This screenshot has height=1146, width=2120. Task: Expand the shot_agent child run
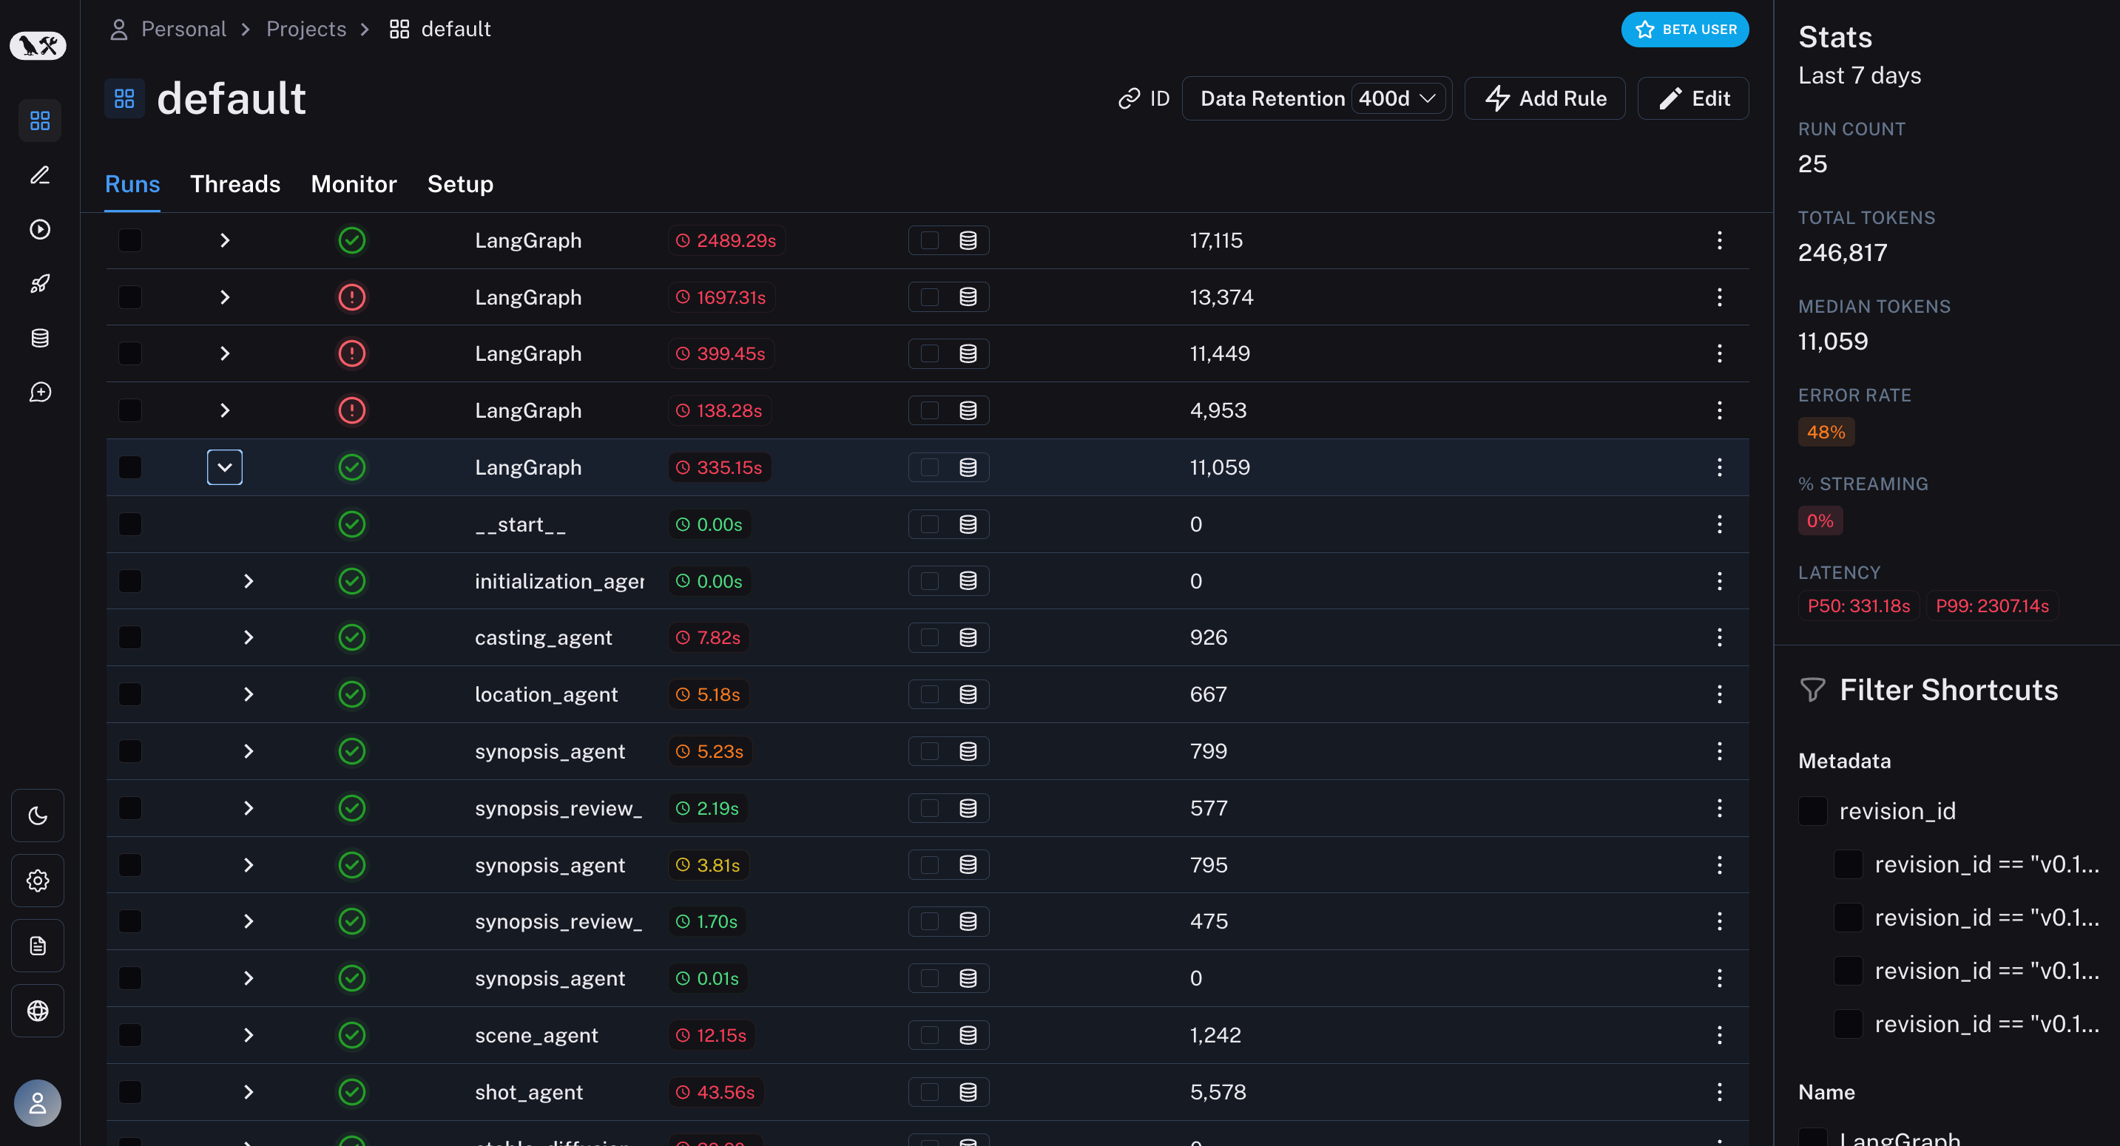[249, 1092]
